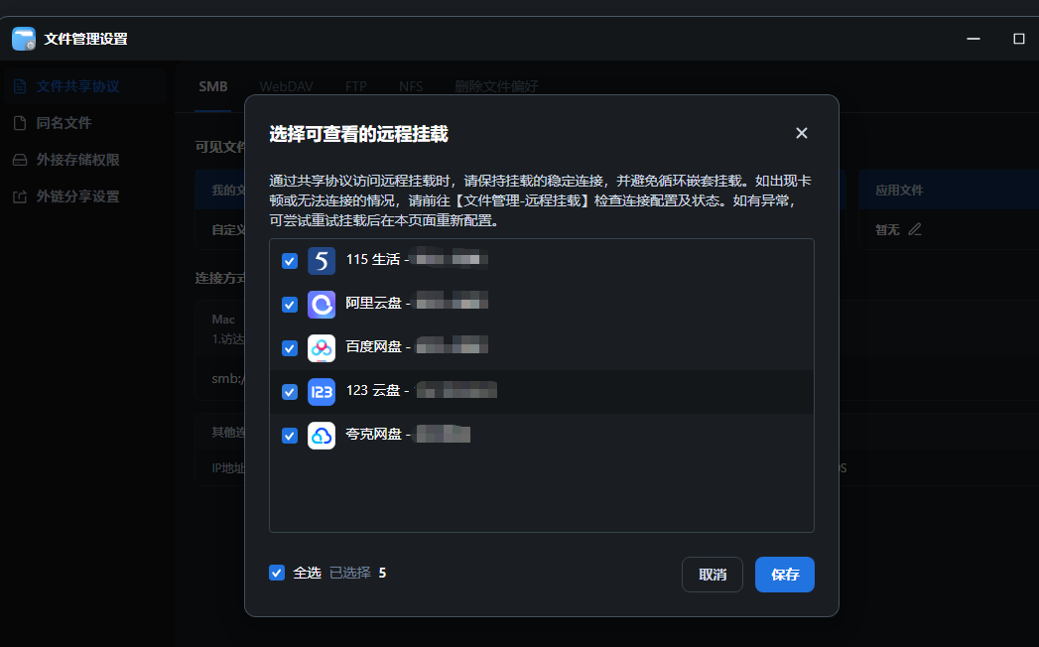Screen dimensions: 1039x647
Task: Click the 已选择 5 count text
Action: [x=358, y=573]
